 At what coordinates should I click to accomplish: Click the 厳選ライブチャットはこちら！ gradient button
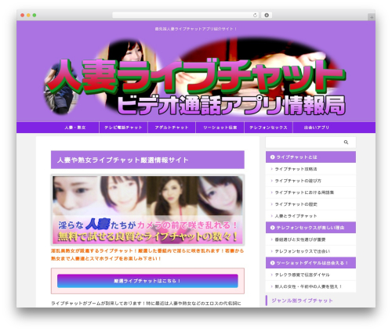pyautogui.click(x=147, y=281)
